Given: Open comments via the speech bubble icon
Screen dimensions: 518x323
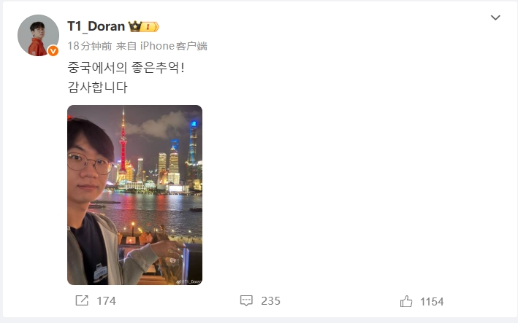Looking at the screenshot, I should 246,300.
